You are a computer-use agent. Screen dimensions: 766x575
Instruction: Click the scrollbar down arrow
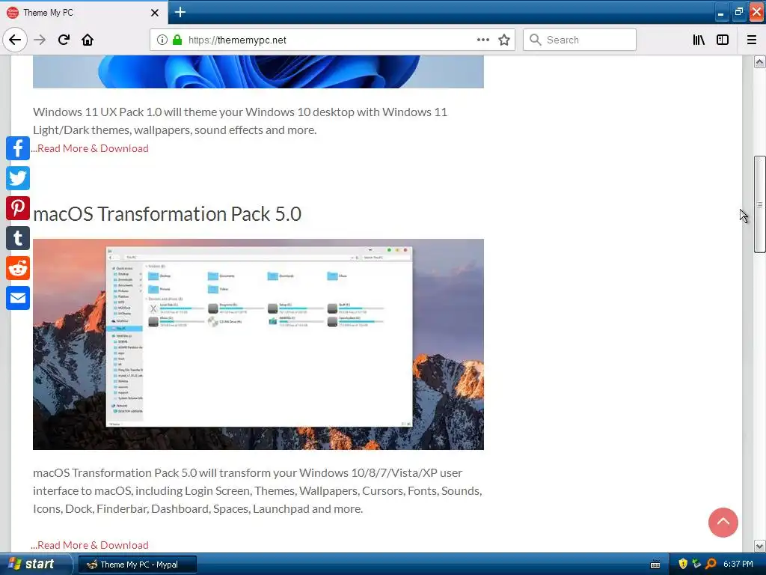tap(759, 546)
